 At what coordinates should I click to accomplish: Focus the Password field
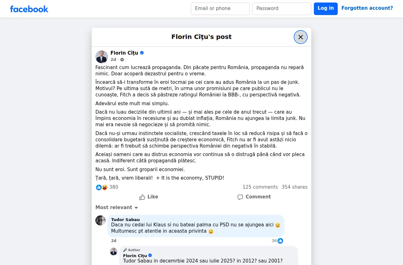click(282, 9)
